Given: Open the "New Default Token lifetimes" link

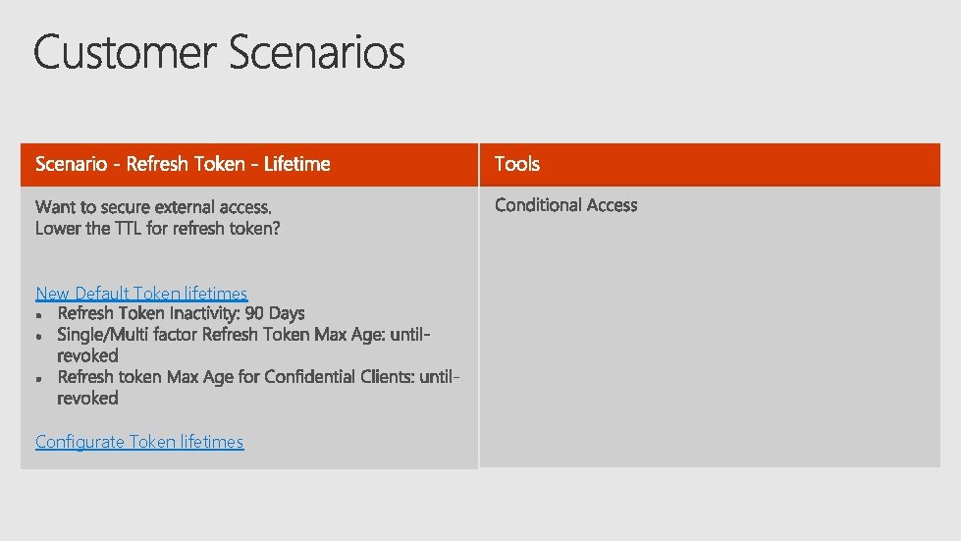Looking at the screenshot, I should (x=141, y=293).
